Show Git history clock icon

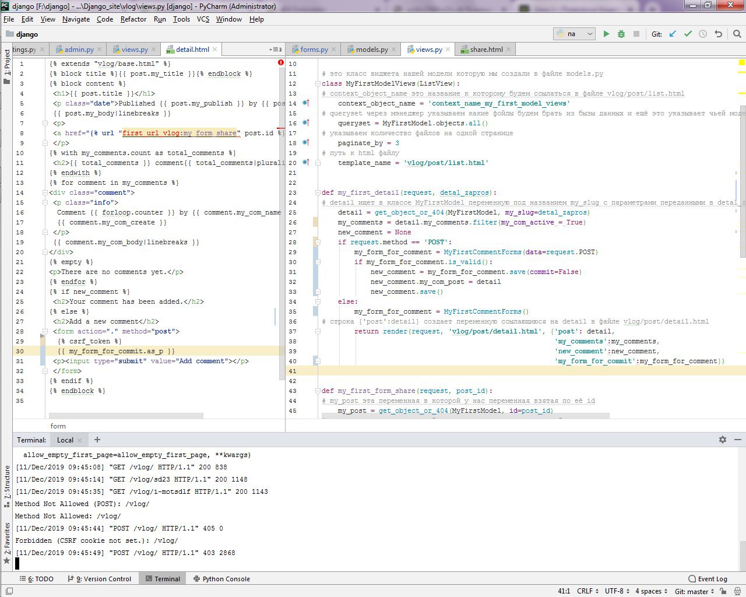[703, 34]
